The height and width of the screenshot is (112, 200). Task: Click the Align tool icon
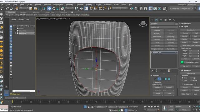136,8
